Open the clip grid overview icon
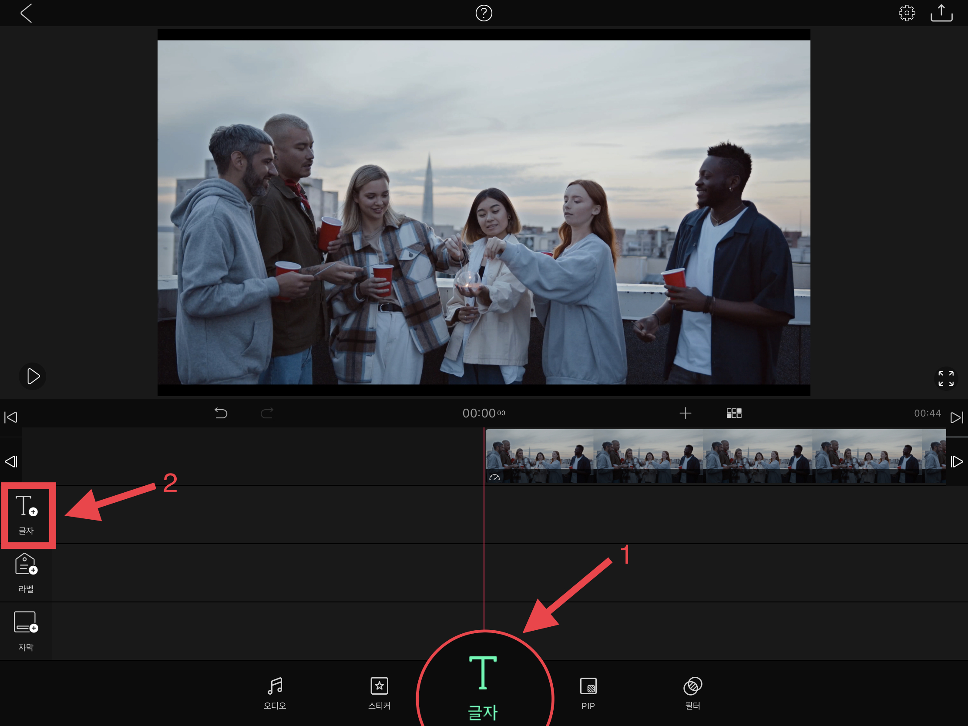Screen dimensions: 968x726 pyautogui.click(x=734, y=413)
